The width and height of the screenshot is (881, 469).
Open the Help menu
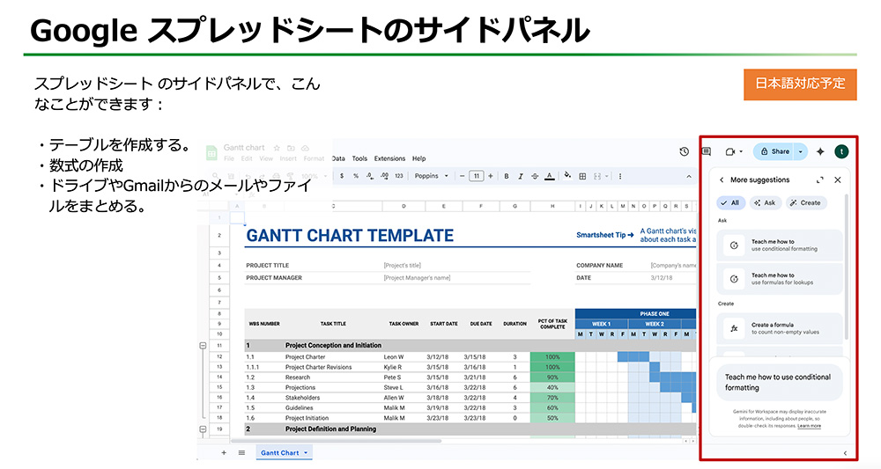tap(419, 158)
